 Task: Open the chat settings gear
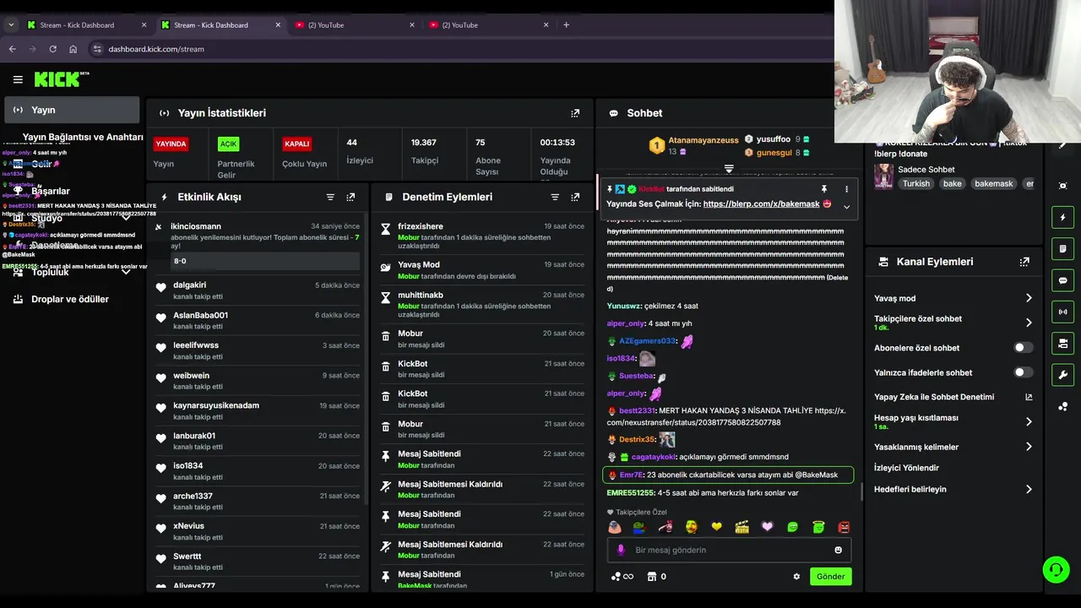pyautogui.click(x=796, y=577)
